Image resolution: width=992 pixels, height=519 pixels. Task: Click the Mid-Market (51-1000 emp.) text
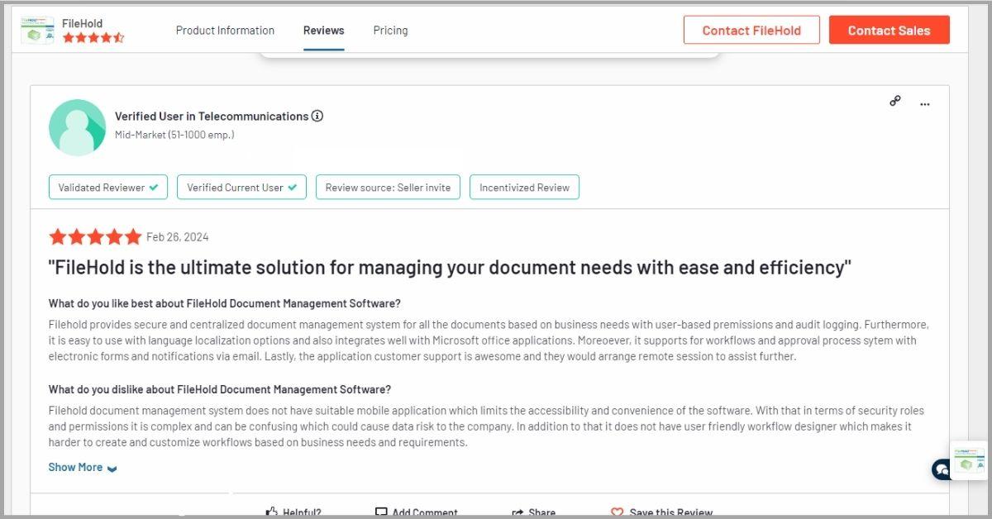coord(174,135)
